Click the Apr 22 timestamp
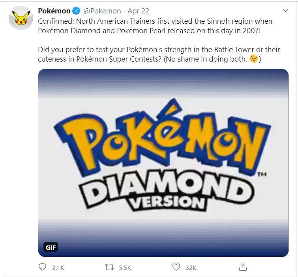This screenshot has height=277, width=298. point(137,11)
